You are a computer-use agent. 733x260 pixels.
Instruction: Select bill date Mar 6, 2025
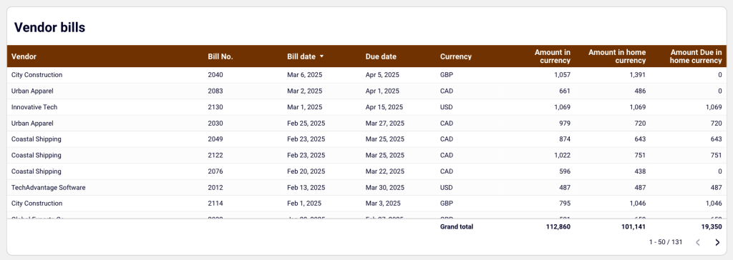(304, 75)
